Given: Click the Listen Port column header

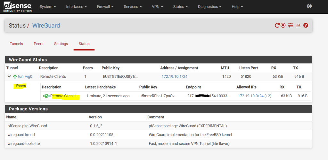Looking at the screenshot, I should pyautogui.click(x=249, y=68).
